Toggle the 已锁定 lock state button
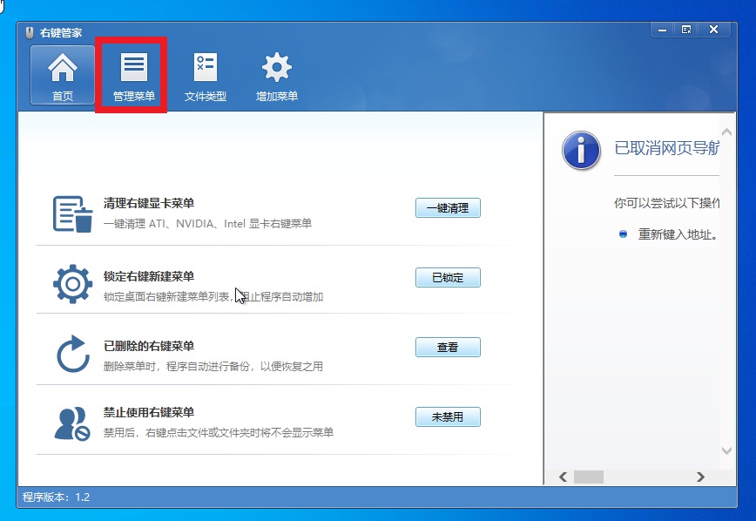 click(448, 278)
